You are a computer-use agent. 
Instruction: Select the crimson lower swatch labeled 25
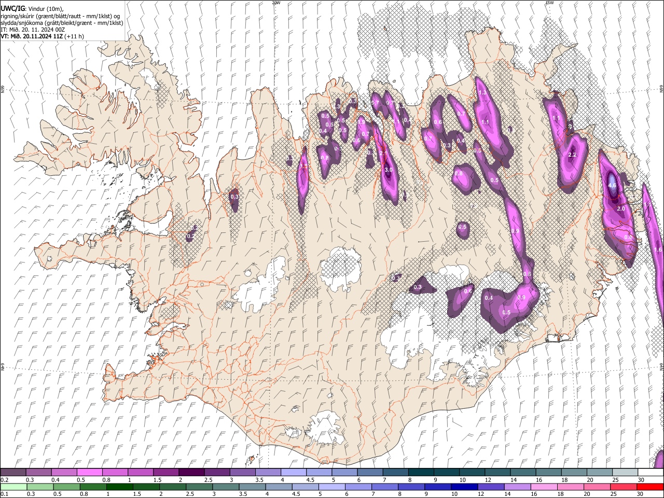[624, 487]
